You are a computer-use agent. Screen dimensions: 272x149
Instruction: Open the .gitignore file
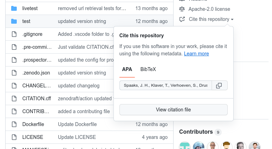pyautogui.click(x=32, y=34)
